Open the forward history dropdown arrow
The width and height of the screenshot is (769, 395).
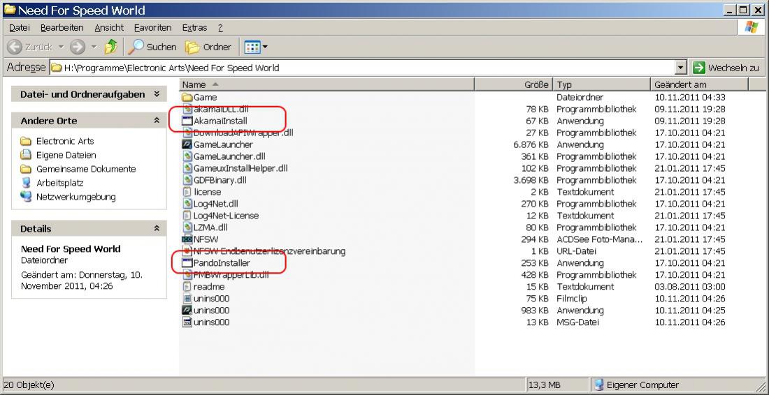[94, 47]
